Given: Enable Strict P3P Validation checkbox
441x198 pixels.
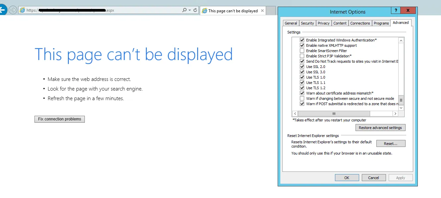Looking at the screenshot, I should [302, 56].
